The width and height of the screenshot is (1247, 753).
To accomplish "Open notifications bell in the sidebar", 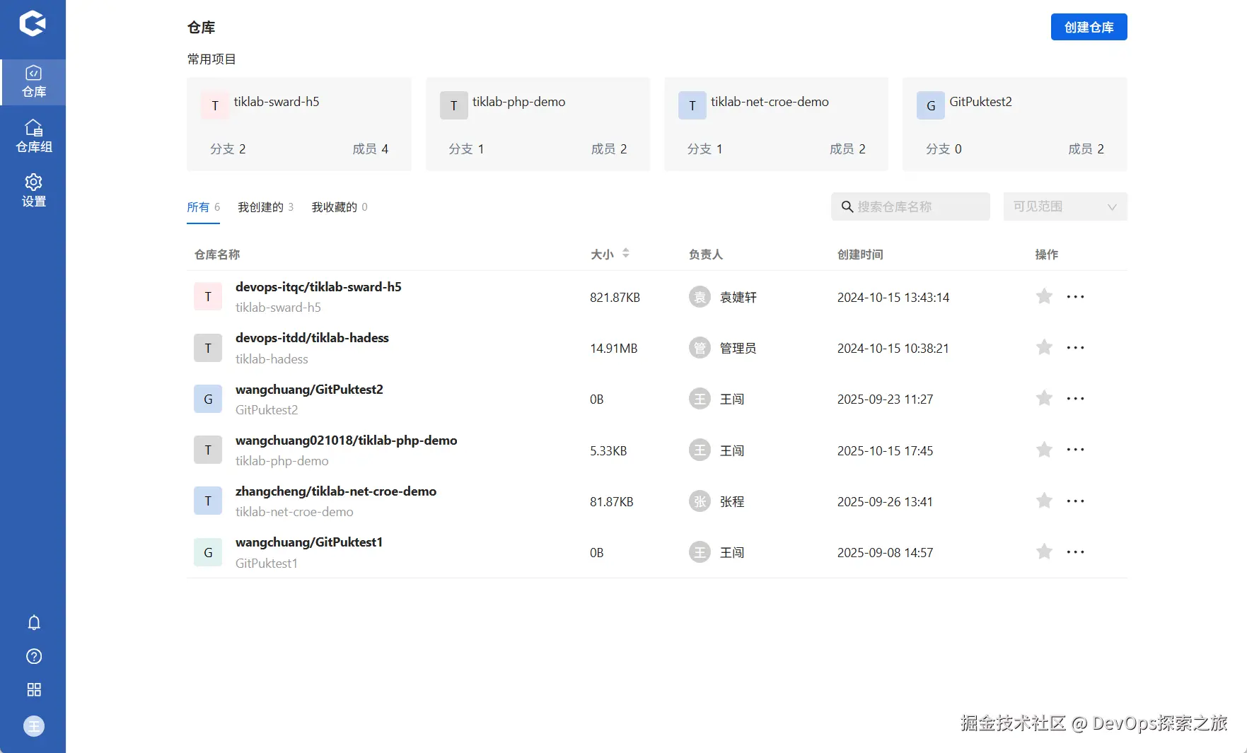I will (34, 622).
